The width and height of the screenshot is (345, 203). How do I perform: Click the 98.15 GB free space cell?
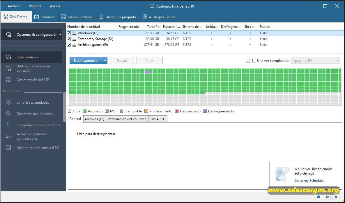pos(173,39)
